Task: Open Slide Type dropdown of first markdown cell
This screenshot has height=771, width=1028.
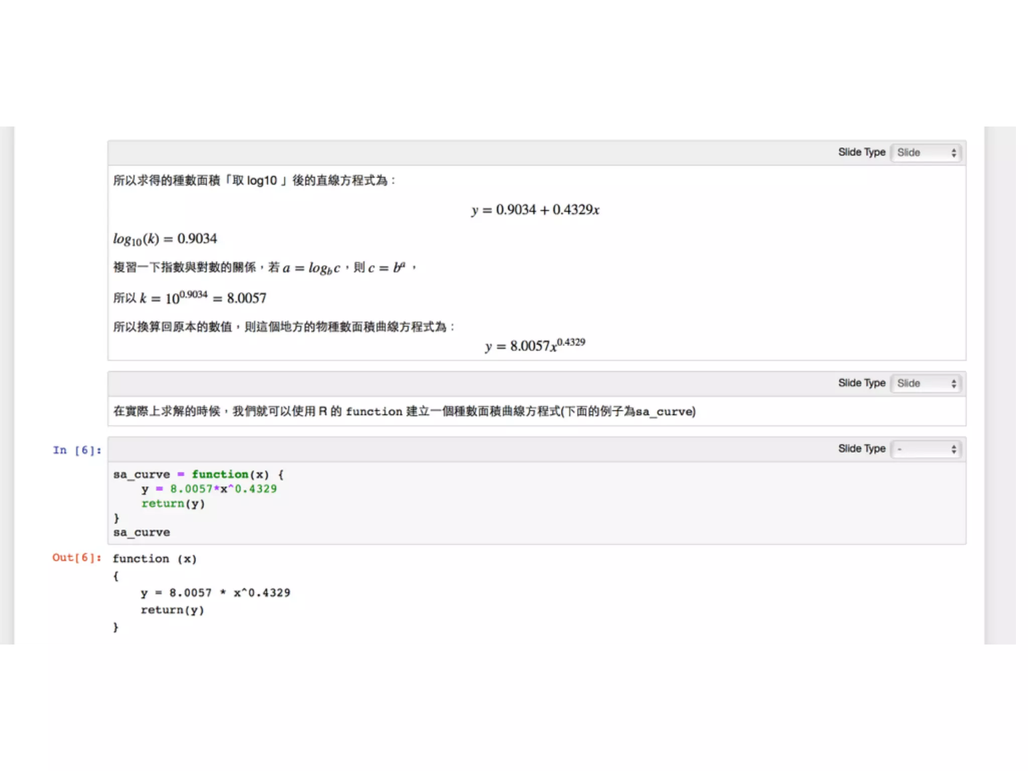Action: [x=926, y=153]
